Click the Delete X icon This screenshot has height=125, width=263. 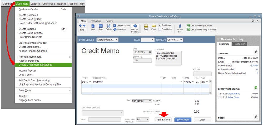click(x=109, y=26)
